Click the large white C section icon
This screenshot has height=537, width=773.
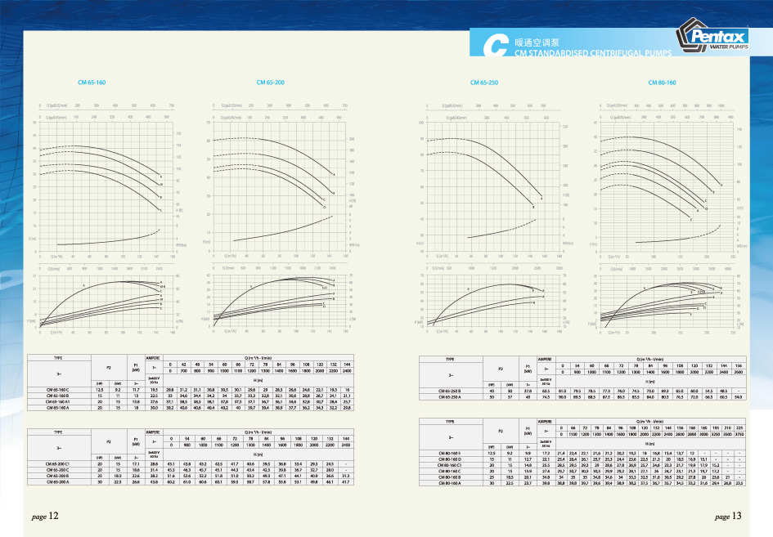[493, 46]
